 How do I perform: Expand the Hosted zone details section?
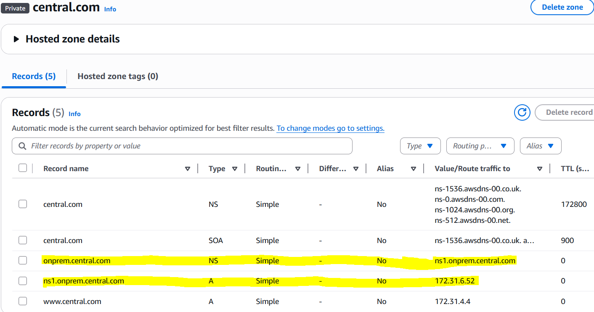click(x=16, y=39)
